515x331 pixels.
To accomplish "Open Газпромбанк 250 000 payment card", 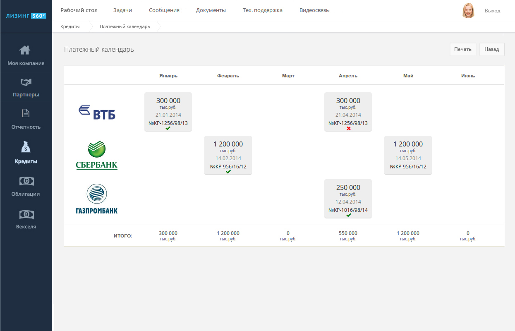I will point(348,199).
